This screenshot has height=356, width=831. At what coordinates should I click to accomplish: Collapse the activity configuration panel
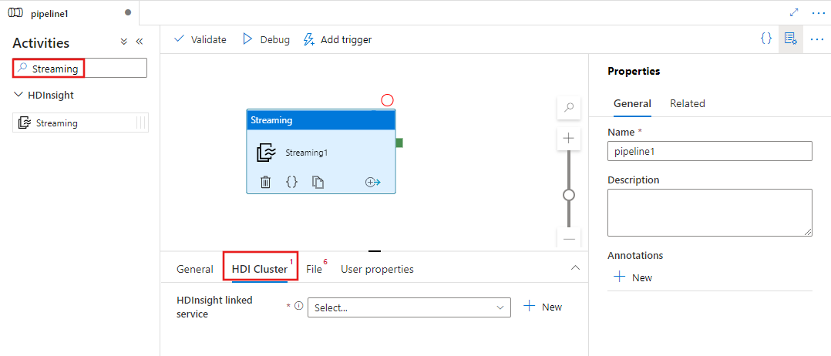tap(574, 267)
